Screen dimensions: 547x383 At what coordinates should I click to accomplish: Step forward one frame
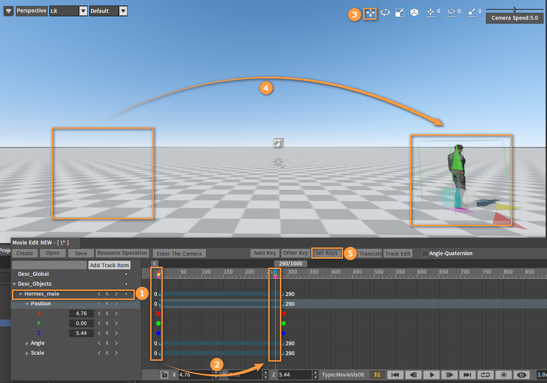449,375
